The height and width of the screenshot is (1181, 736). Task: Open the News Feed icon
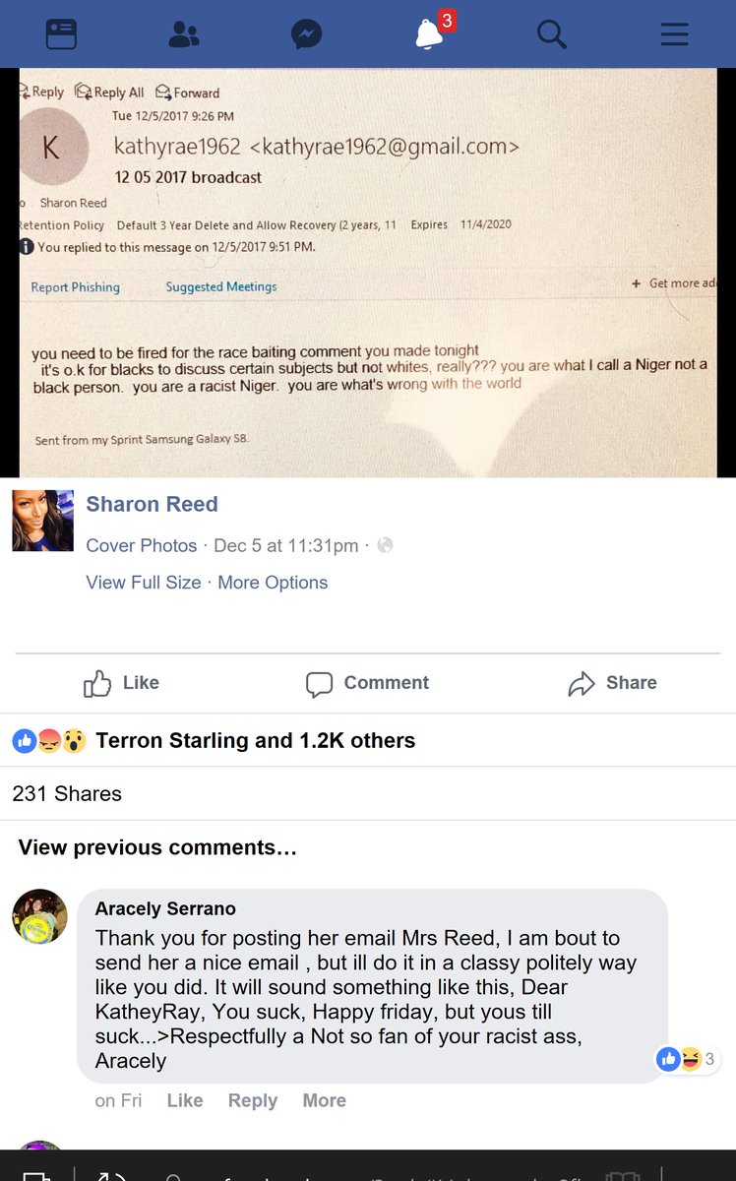click(61, 34)
